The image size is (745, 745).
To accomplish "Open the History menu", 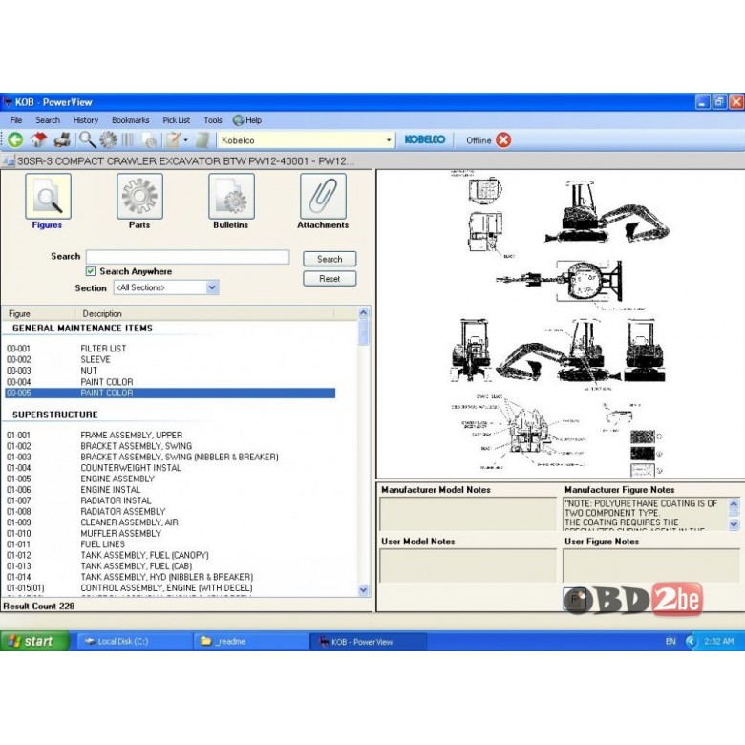I will tap(86, 120).
